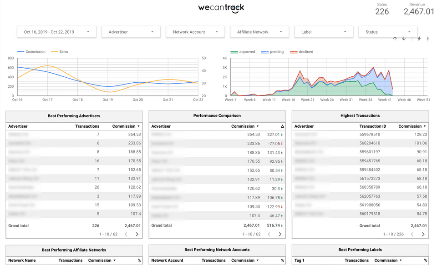Go to previous page of Performance Comparison

269,234
